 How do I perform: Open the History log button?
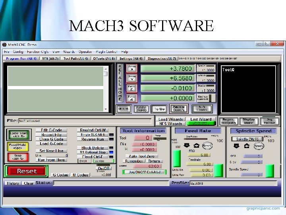click(13, 183)
